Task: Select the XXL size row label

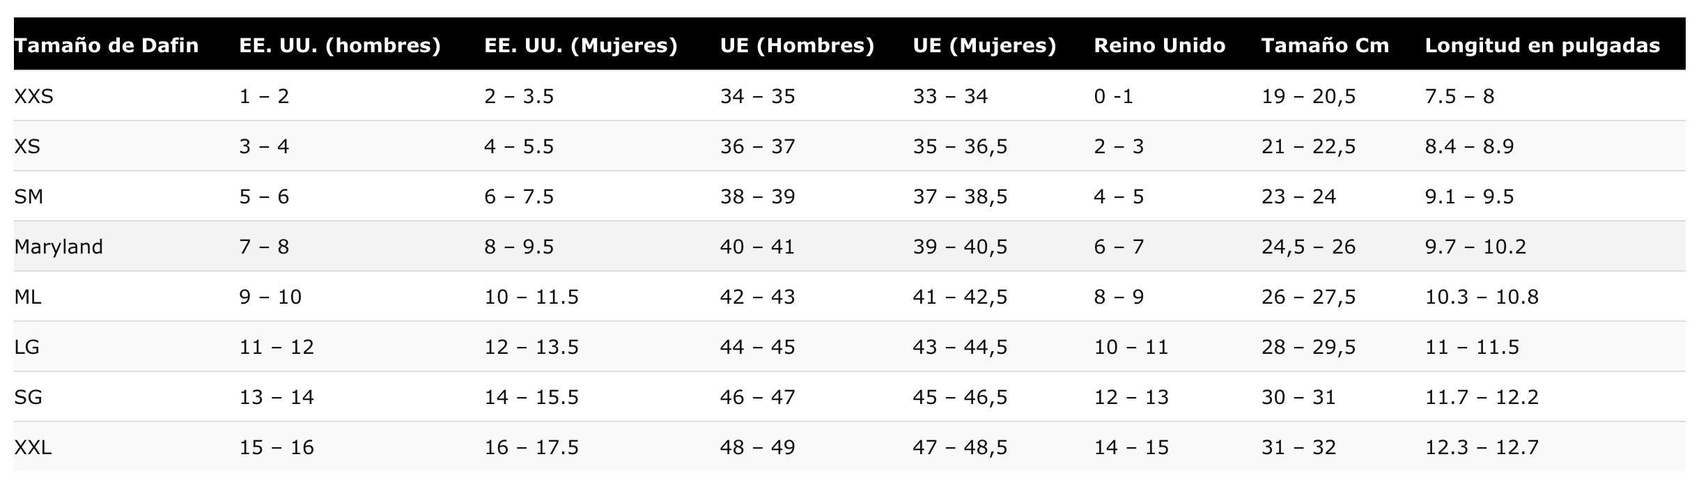Action: pyautogui.click(x=33, y=447)
